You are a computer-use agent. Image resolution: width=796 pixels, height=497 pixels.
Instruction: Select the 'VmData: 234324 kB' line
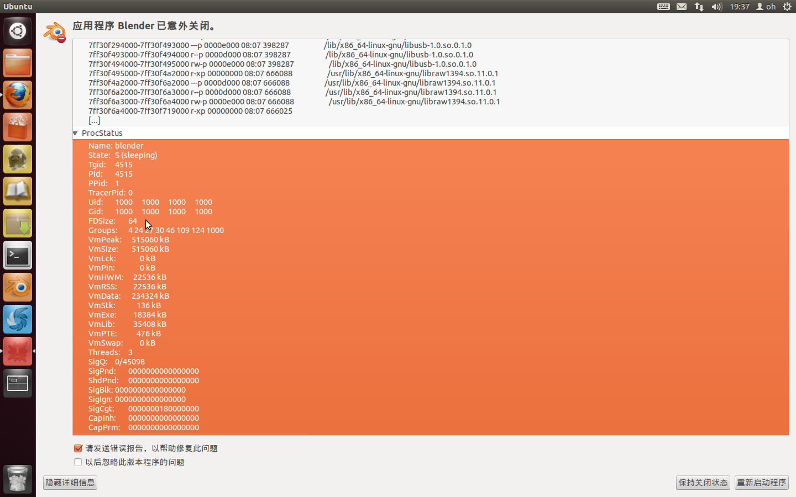(x=129, y=296)
